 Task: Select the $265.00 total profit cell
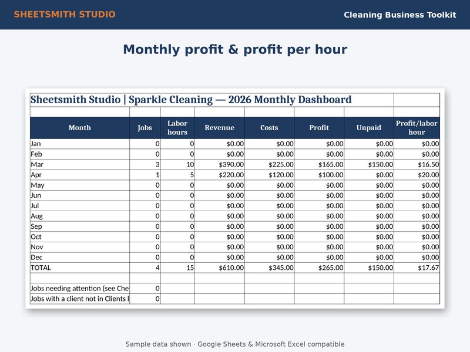click(319, 268)
